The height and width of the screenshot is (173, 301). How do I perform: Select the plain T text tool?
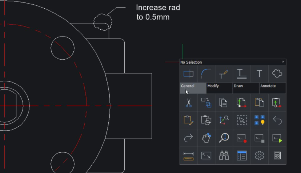tap(259, 73)
